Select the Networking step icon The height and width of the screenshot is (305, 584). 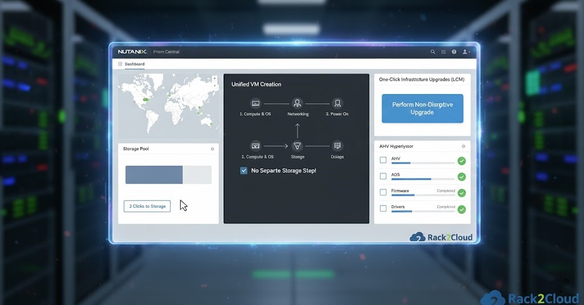297,103
